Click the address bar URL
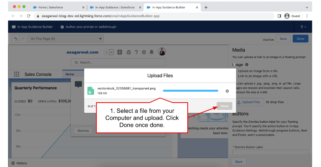The height and width of the screenshot is (167, 321). pyautogui.click(x=100, y=16)
